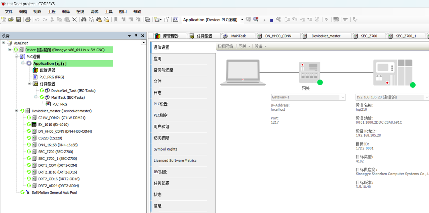Image resolution: width=429 pixels, height=213 pixels.
Task: Open the 调试 menu
Action: (95, 12)
